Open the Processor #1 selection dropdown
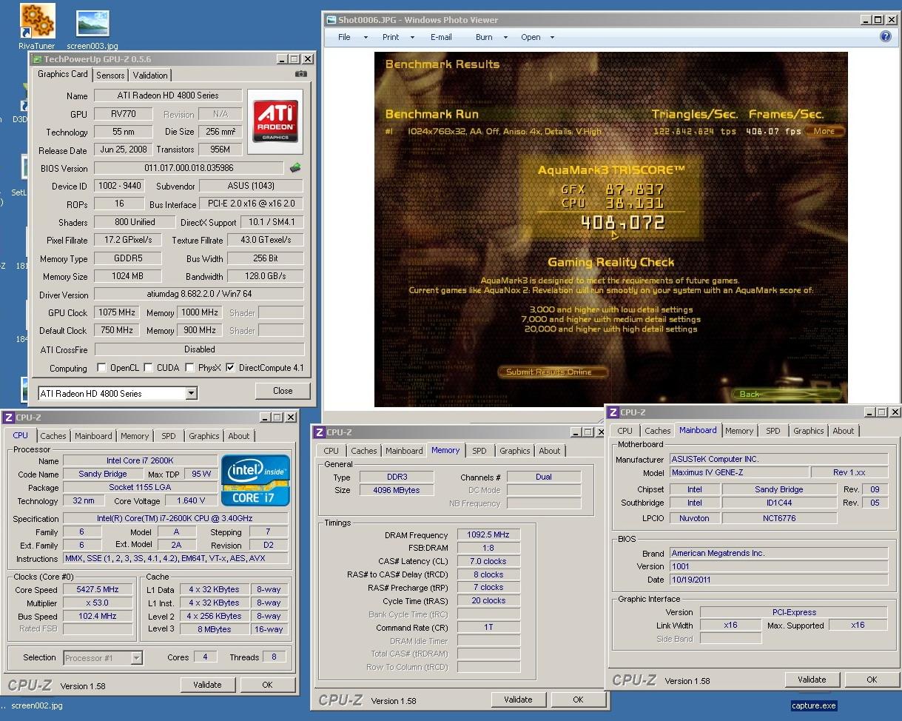The image size is (902, 721). click(x=136, y=657)
